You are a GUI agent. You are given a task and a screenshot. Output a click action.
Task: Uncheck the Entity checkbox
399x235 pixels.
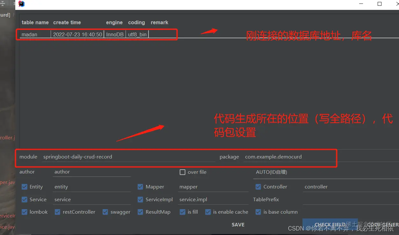pyautogui.click(x=24, y=187)
